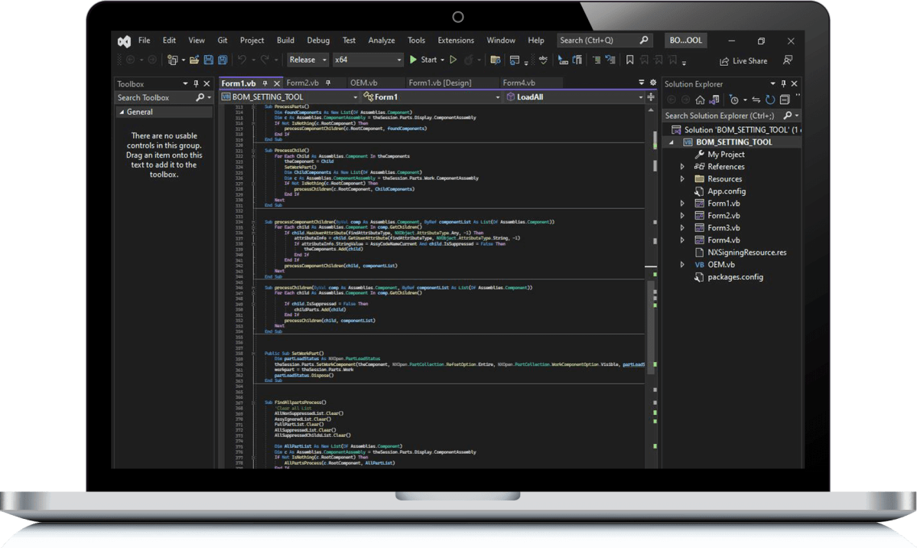Close the Form1.vb tab
917x548 pixels.
tap(277, 83)
